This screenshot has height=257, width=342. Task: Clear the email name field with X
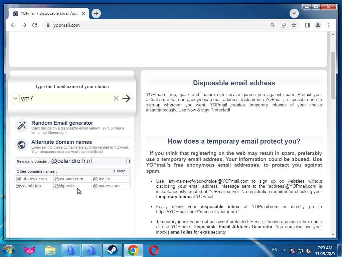[116, 99]
